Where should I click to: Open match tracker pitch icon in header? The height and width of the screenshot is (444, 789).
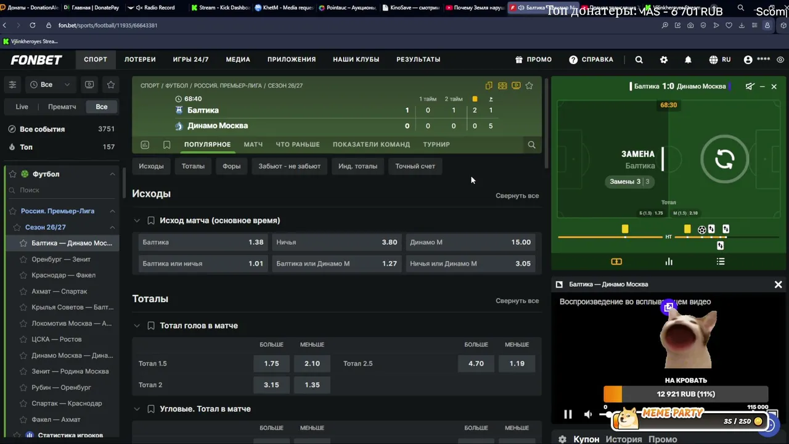coord(502,86)
